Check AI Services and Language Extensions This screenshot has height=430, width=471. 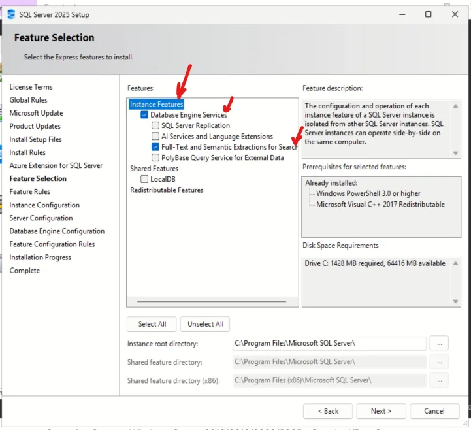(x=155, y=136)
